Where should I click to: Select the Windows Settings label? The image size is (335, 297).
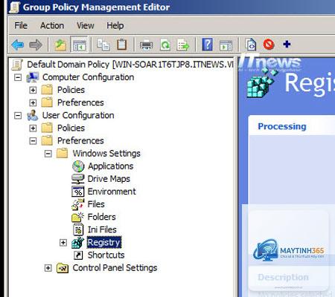coord(106,154)
